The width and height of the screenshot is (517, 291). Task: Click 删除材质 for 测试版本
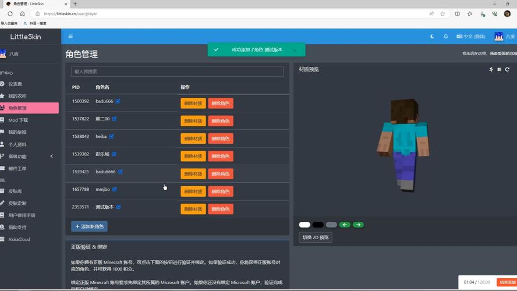(193, 209)
